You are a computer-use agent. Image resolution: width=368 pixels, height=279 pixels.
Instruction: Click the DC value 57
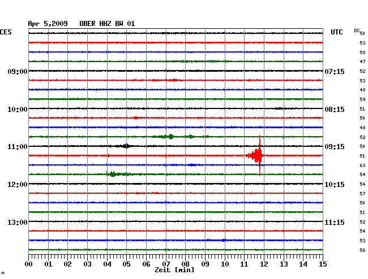click(x=362, y=194)
